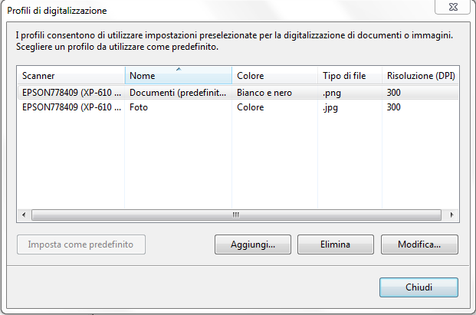476x315 pixels.
Task: Select the Documenti (predefinito) profile row
Action: pyautogui.click(x=178, y=93)
